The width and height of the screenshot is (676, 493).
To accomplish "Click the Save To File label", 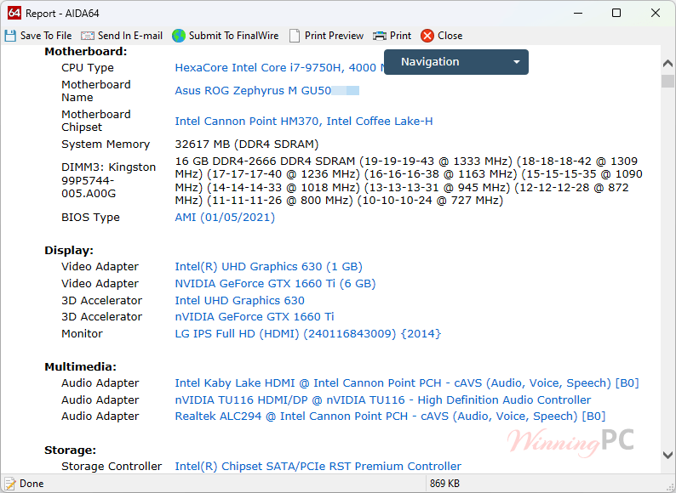I will tap(46, 36).
